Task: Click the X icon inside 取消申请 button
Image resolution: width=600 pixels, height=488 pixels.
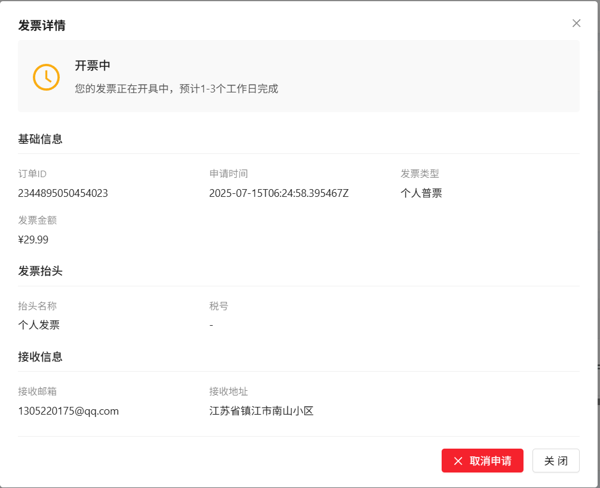Action: tap(458, 461)
